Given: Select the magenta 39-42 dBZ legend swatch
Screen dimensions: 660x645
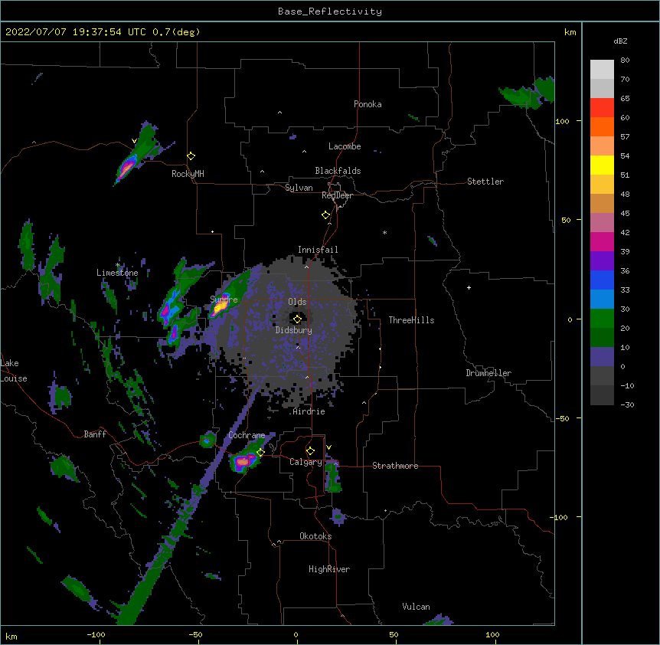Looking at the screenshot, I should [602, 241].
